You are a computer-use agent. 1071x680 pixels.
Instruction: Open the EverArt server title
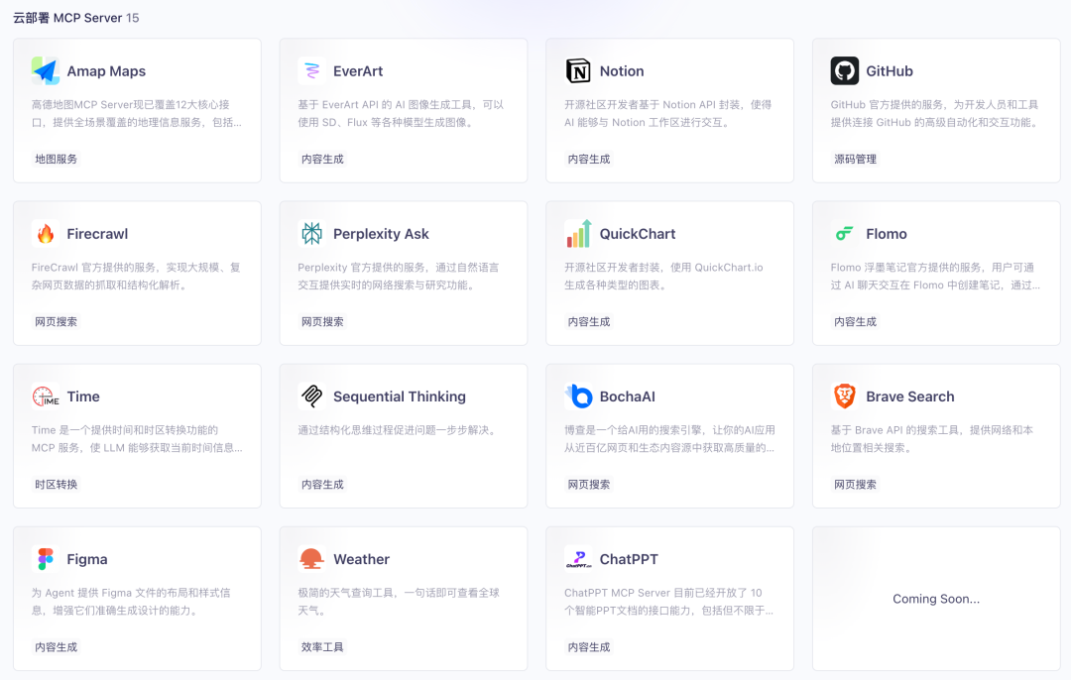pyautogui.click(x=358, y=71)
